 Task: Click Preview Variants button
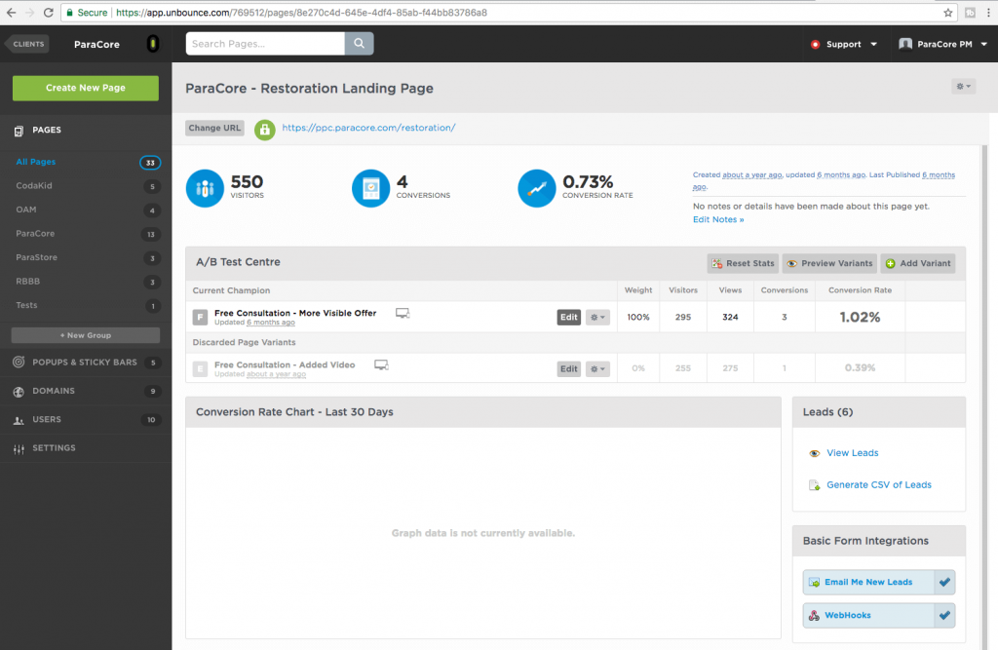point(829,263)
